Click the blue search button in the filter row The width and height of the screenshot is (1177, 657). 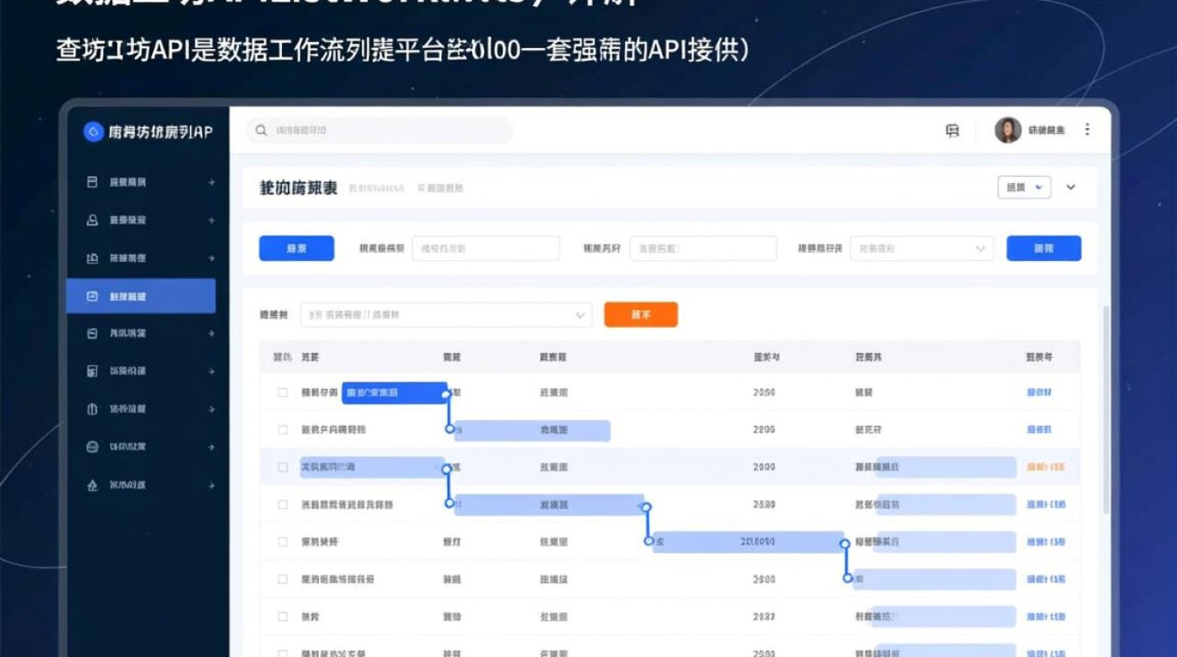click(x=1045, y=248)
